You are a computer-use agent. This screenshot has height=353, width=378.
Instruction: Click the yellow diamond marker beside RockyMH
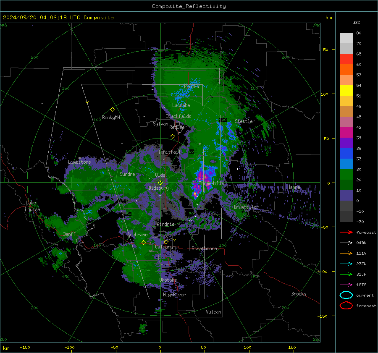tap(112, 110)
